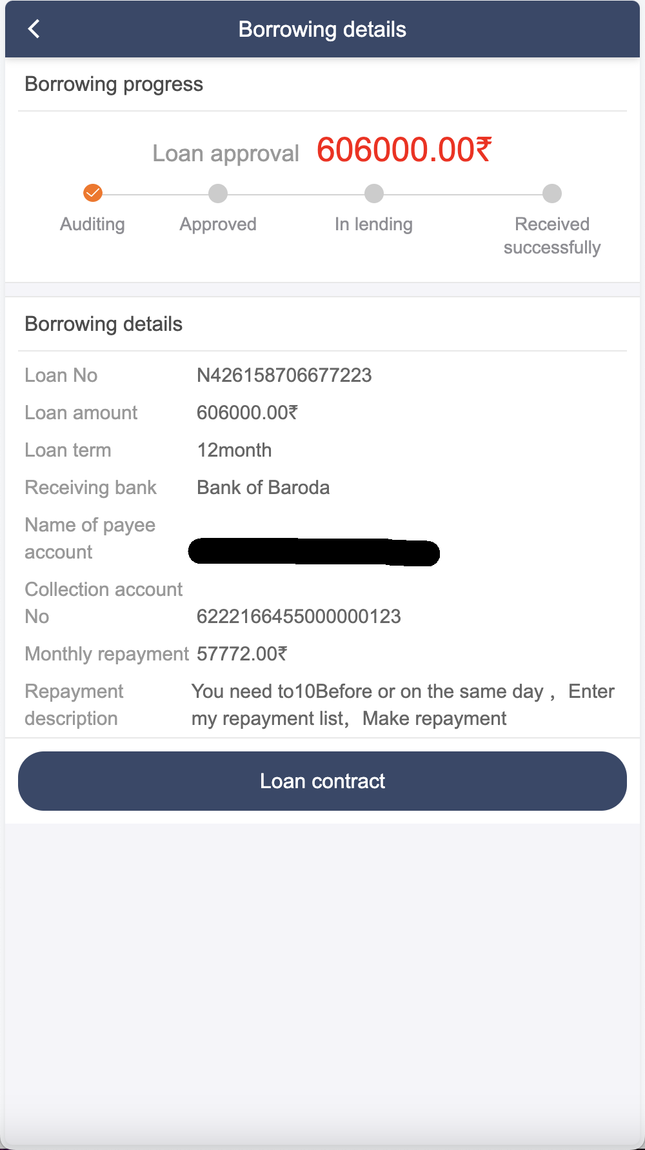
Task: Click the Approved step label
Action: pos(218,224)
